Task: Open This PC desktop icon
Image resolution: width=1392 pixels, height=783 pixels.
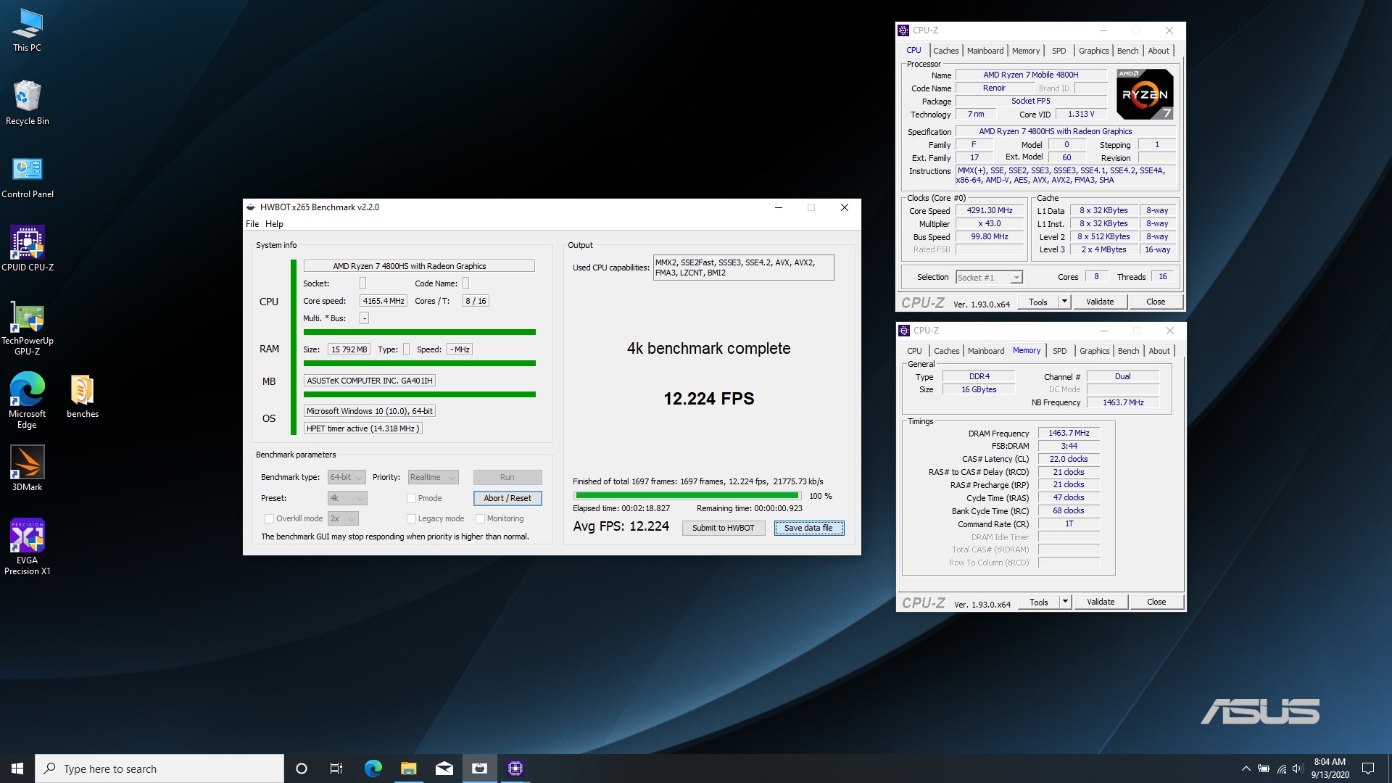Action: coord(27,30)
